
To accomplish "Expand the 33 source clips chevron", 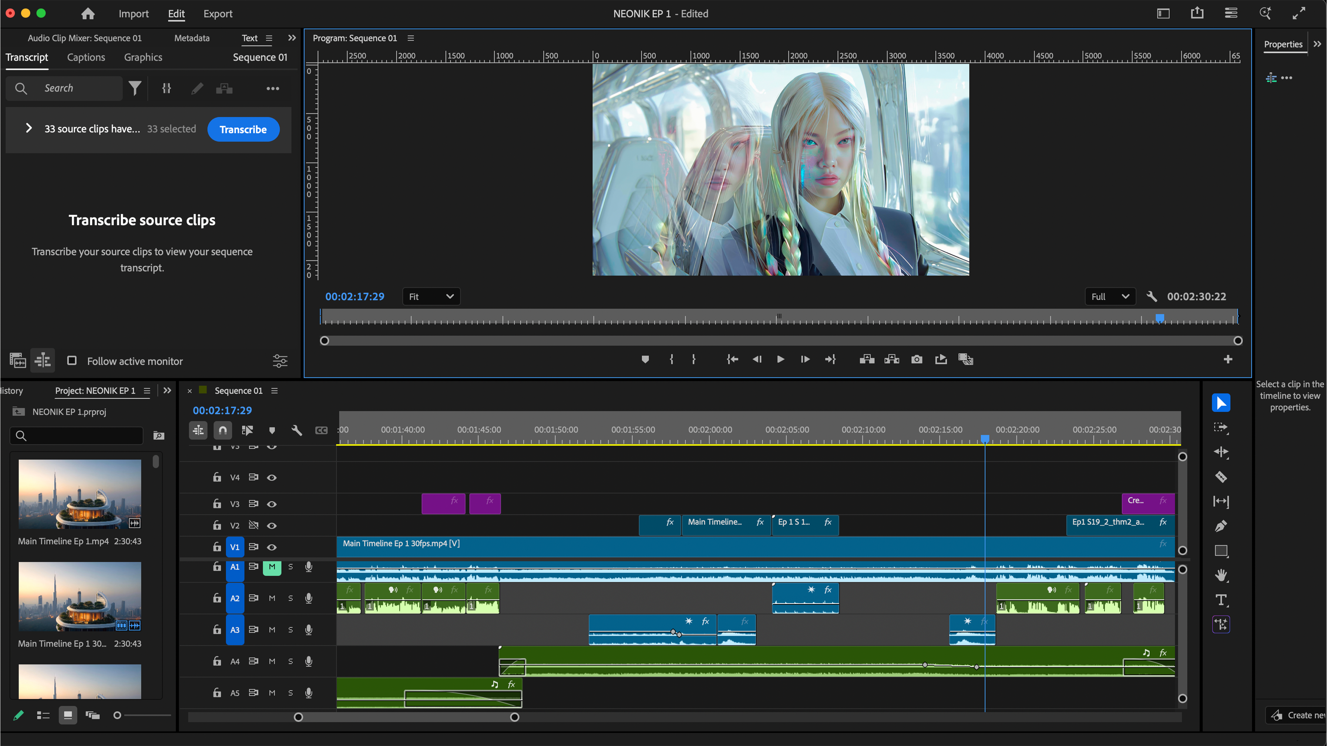I will click(x=29, y=128).
